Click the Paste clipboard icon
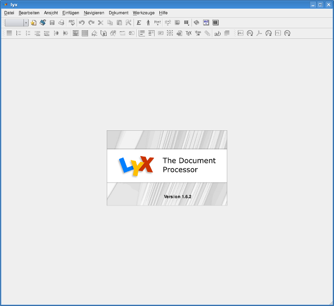This screenshot has height=306, width=334. tap(119, 23)
